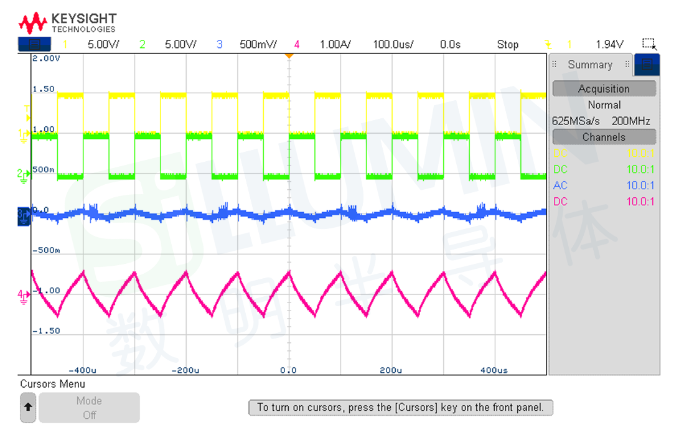The width and height of the screenshot is (679, 435).
Task: Click the rising-edge trigger type icon
Action: coord(548,44)
